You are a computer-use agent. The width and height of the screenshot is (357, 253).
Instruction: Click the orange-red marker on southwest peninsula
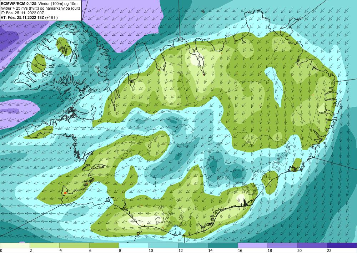(65, 193)
